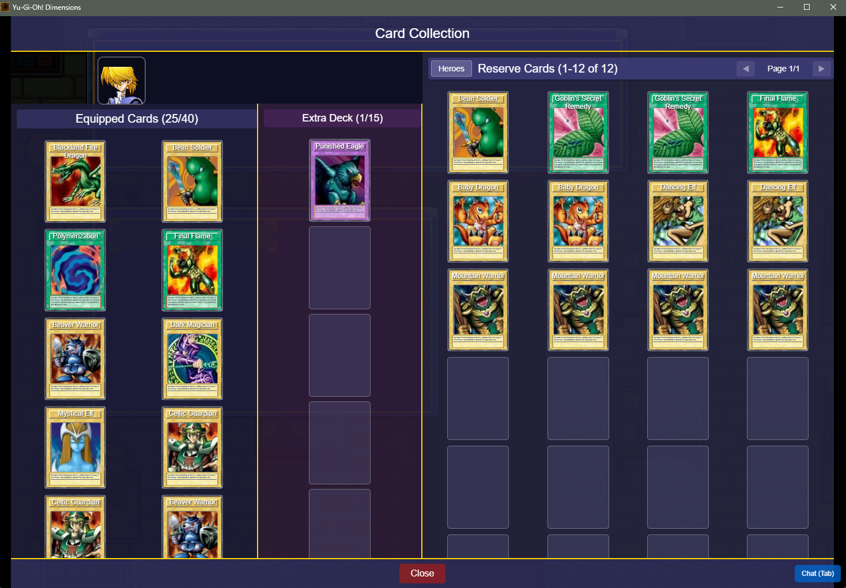
Task: Close the Card Collection screen
Action: click(422, 574)
